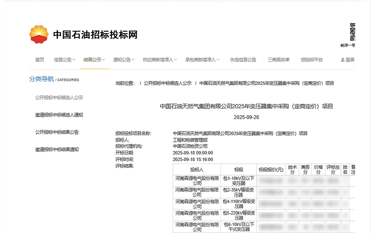
Task: Open the QR code at top right
Action: coord(352,32)
